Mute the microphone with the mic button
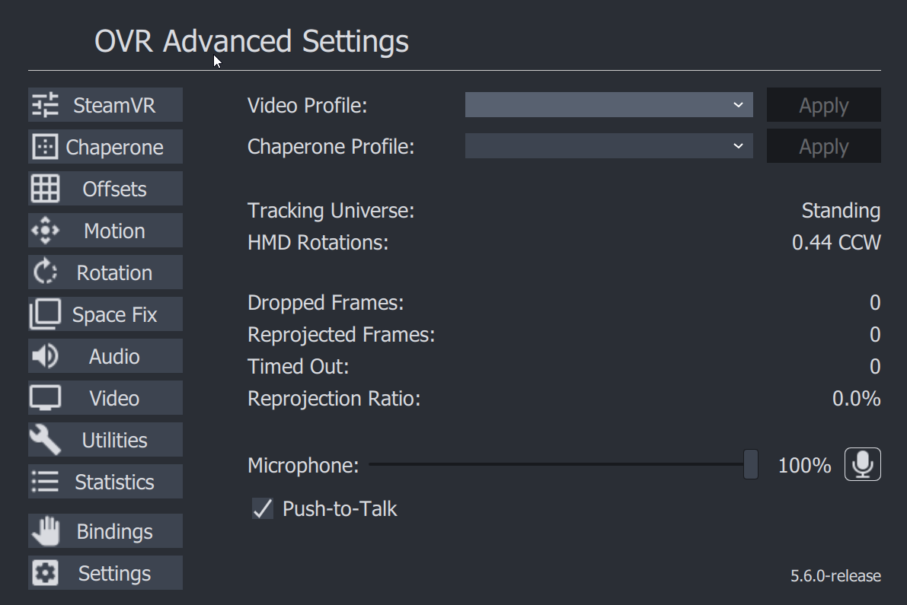The width and height of the screenshot is (907, 605). coord(863,464)
